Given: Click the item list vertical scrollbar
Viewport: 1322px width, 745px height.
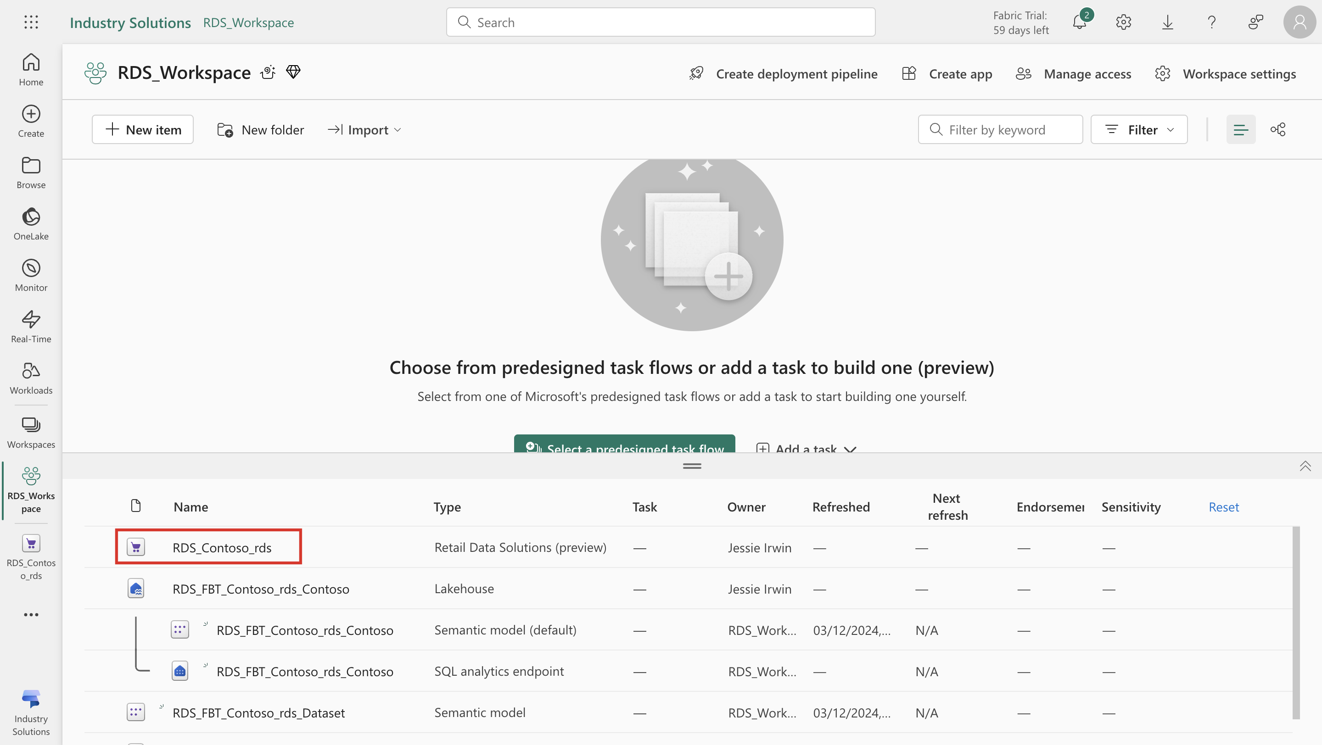Looking at the screenshot, I should pyautogui.click(x=1296, y=623).
